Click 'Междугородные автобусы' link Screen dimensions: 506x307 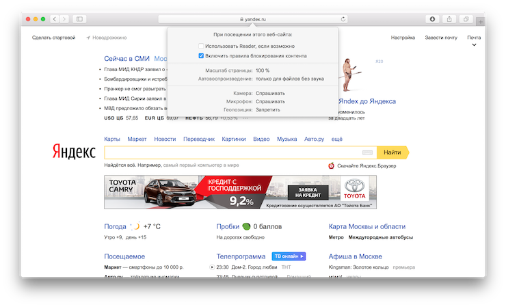point(381,237)
